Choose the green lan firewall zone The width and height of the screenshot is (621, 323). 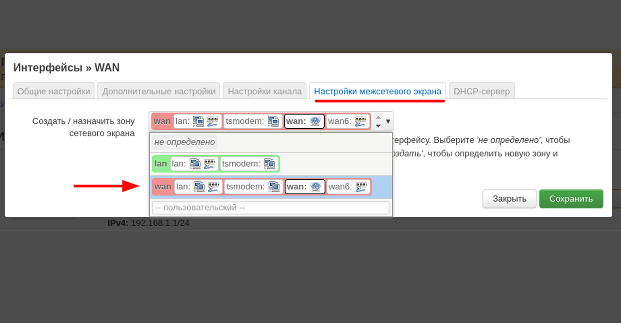pos(160,164)
